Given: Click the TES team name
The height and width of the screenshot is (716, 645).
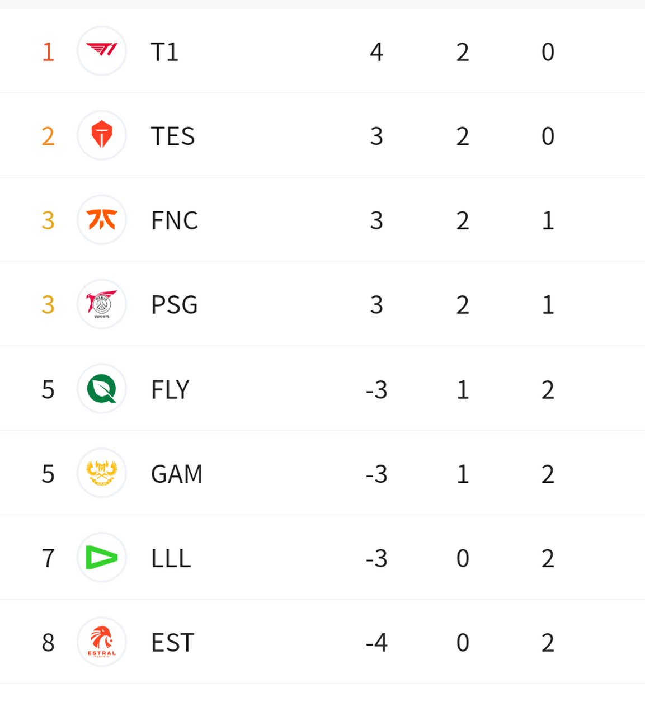Looking at the screenshot, I should (173, 136).
